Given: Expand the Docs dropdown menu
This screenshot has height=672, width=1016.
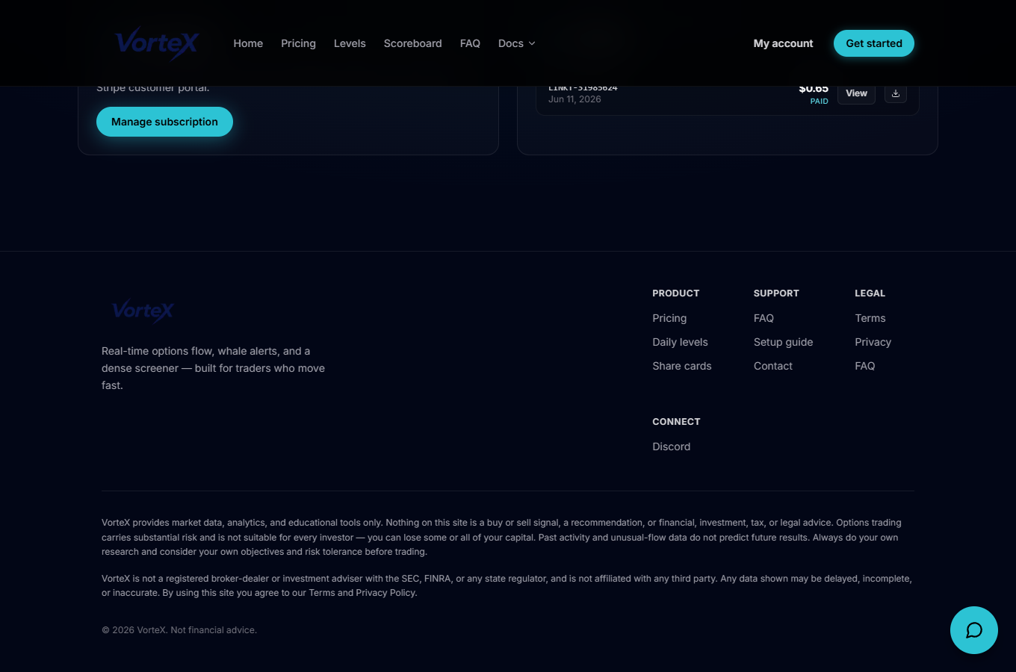Looking at the screenshot, I should (x=517, y=43).
